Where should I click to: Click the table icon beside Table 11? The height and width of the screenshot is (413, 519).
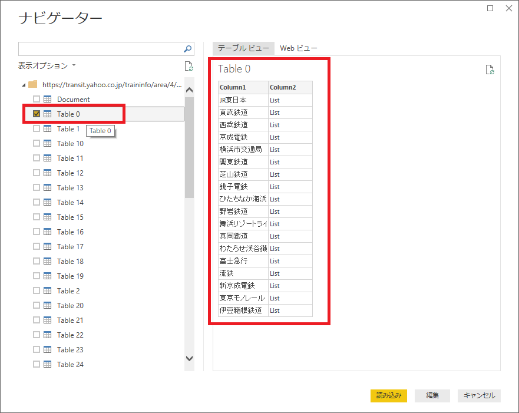(x=48, y=158)
